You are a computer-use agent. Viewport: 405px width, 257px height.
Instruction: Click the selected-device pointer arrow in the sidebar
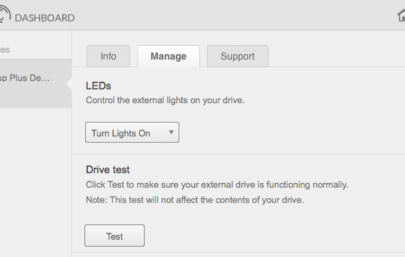click(x=69, y=84)
